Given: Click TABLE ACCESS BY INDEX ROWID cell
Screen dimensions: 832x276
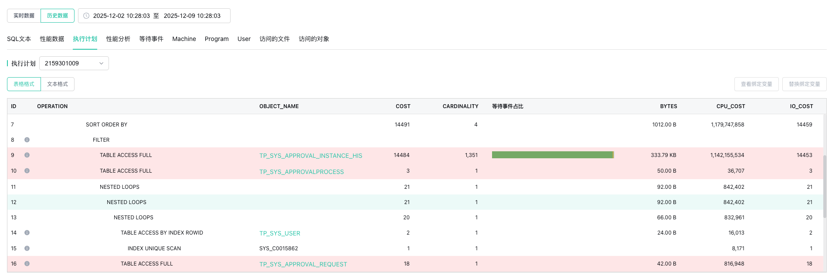Looking at the screenshot, I should [x=162, y=233].
